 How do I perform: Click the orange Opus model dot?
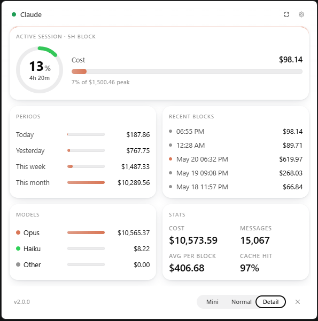[18, 232]
